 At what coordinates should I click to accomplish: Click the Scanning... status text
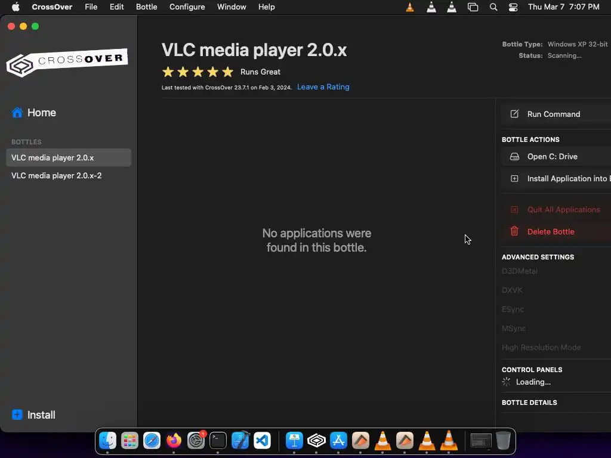564,55
